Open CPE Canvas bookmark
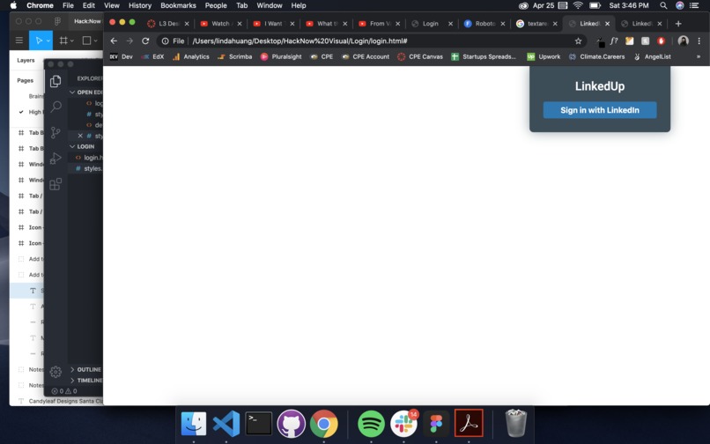The width and height of the screenshot is (710, 444). (420, 56)
